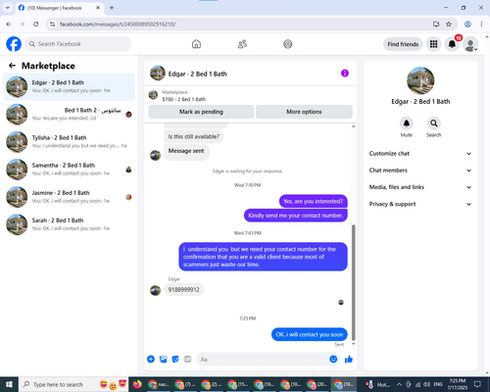Screen dimensions: 490x392
Task: Click the Search Facebook field
Action: (78, 44)
